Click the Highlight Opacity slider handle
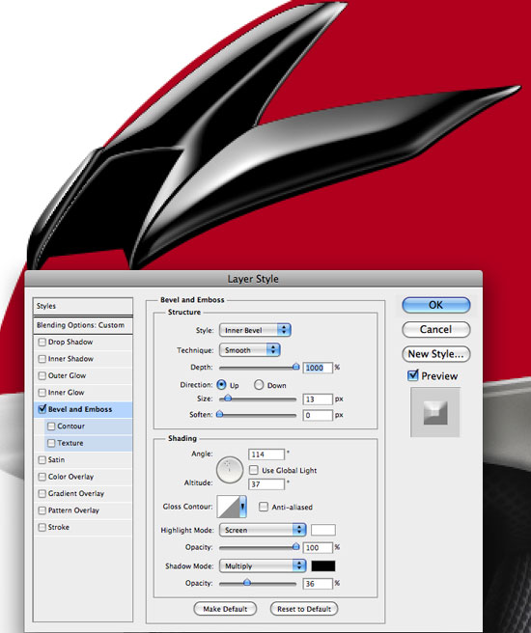 [x=296, y=546]
